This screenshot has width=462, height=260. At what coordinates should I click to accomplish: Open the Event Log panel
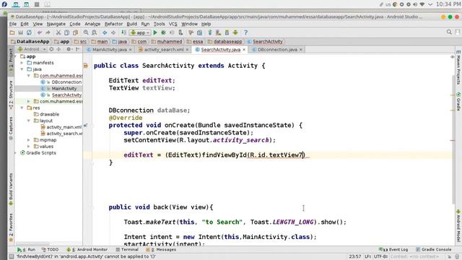(393, 250)
